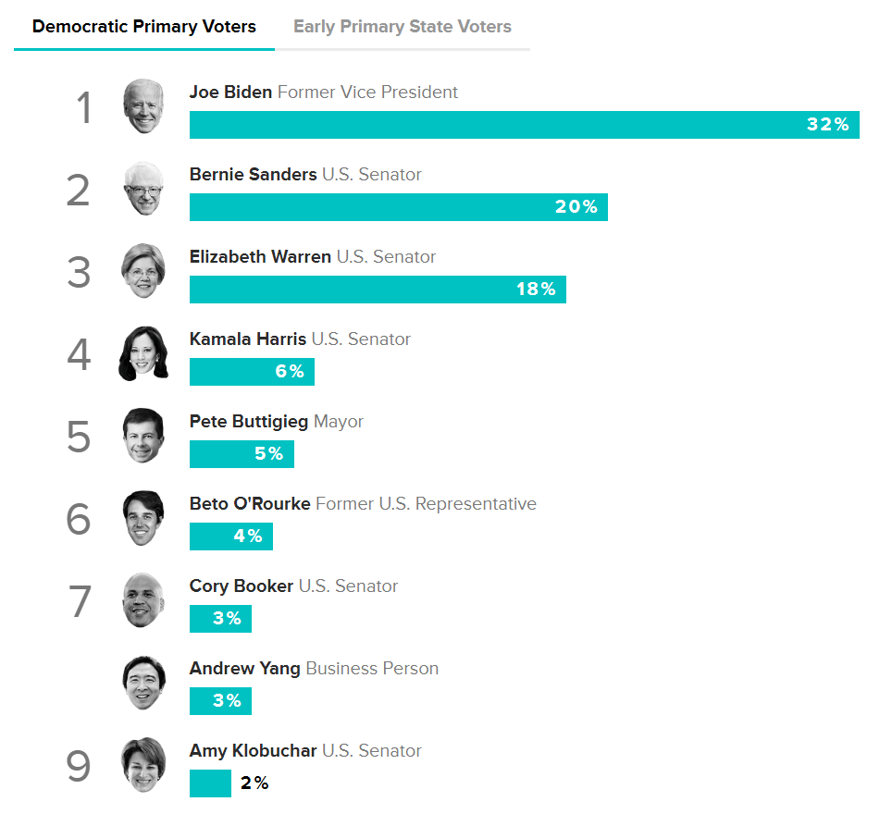Switch to Early Primary State Voters tab
Image resolution: width=880 pixels, height=814 pixels.
pyautogui.click(x=403, y=27)
